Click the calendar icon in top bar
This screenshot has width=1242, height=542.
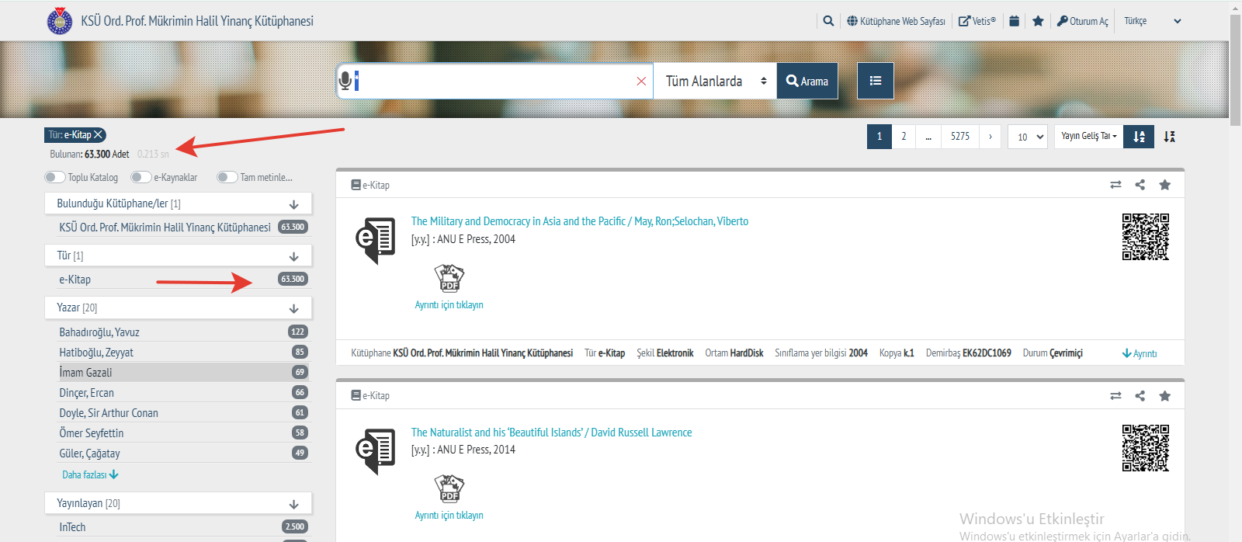click(x=1014, y=21)
